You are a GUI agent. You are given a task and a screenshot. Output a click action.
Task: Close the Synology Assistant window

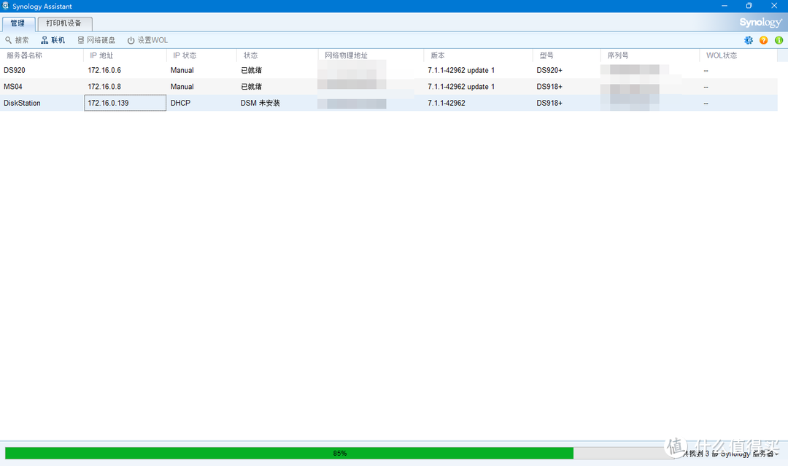click(774, 6)
